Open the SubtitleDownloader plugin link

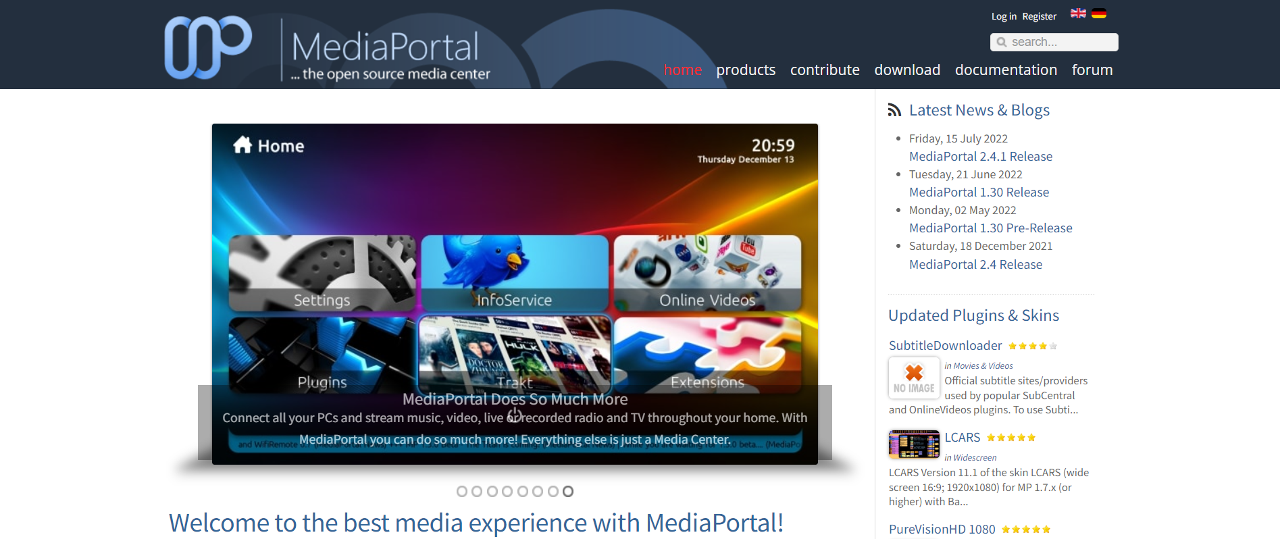coord(945,346)
